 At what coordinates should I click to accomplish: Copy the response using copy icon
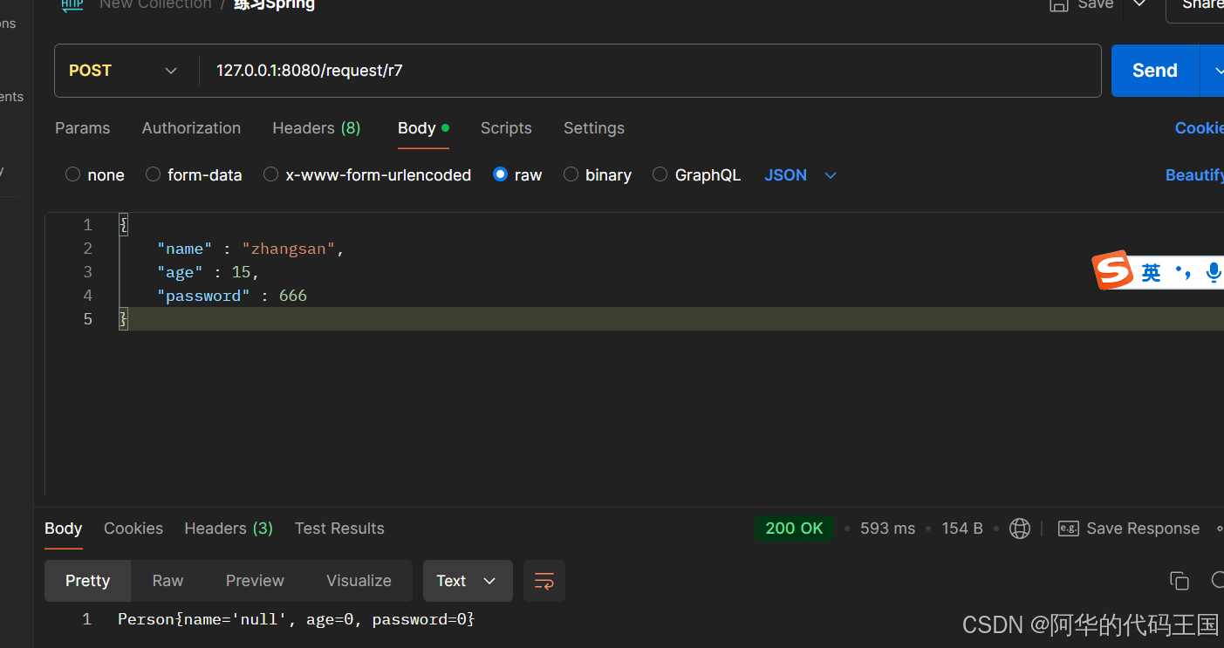(x=1179, y=581)
